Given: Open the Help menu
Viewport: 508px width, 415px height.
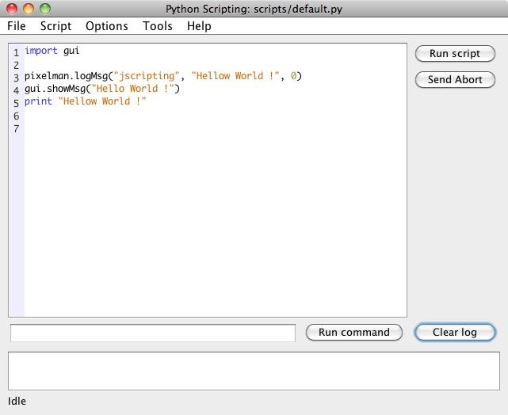Looking at the screenshot, I should click(199, 26).
